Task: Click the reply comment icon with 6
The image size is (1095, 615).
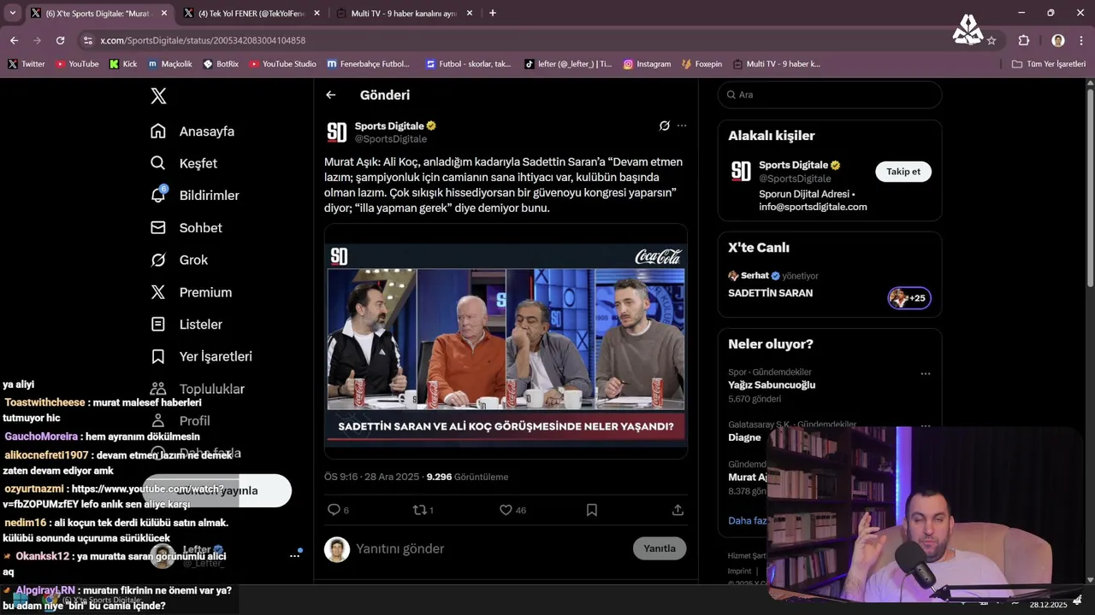Action: click(338, 510)
